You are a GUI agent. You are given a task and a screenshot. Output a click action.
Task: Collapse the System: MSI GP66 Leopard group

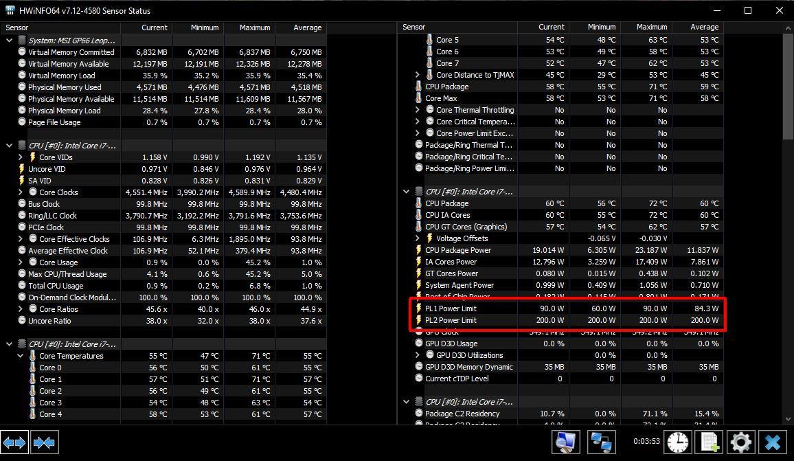pyautogui.click(x=9, y=40)
